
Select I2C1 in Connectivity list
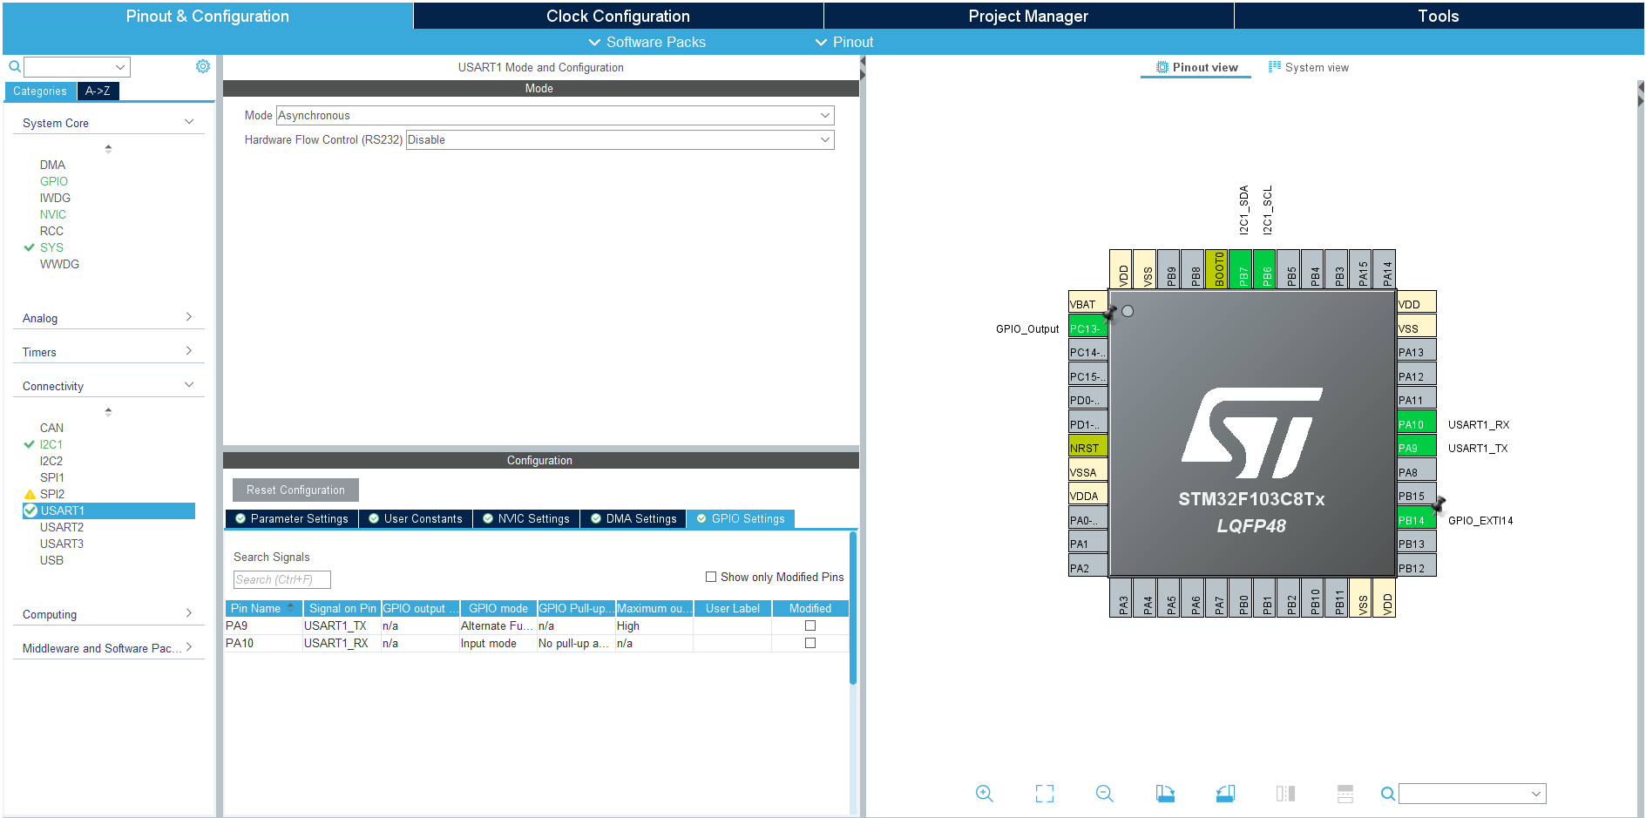pos(51,444)
